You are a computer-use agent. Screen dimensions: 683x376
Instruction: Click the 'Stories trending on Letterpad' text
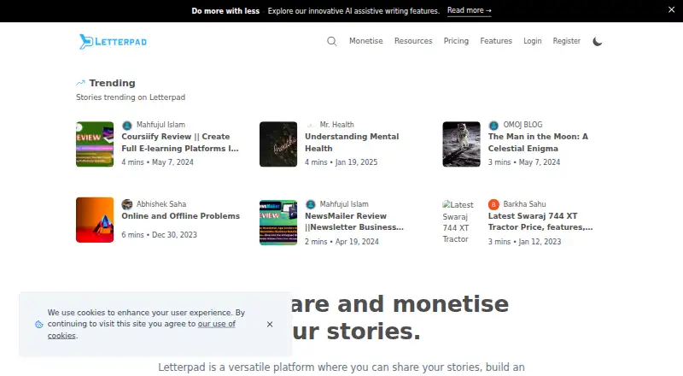(x=131, y=97)
